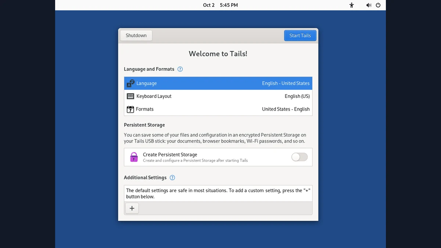
Task: Click the default settings are safe description
Action: [218, 194]
